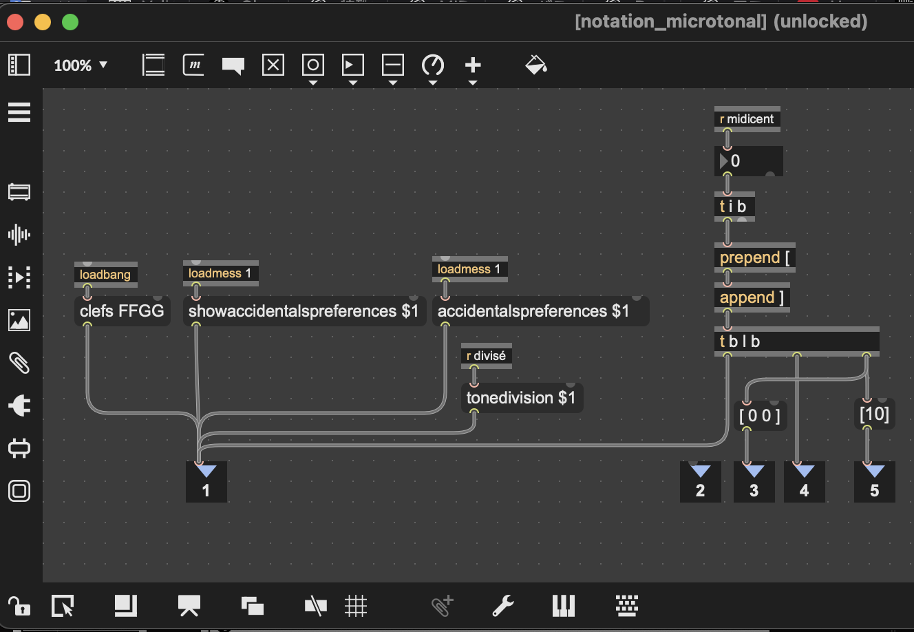Toggle the left sidebar panel icon
The width and height of the screenshot is (914, 632).
[x=19, y=65]
